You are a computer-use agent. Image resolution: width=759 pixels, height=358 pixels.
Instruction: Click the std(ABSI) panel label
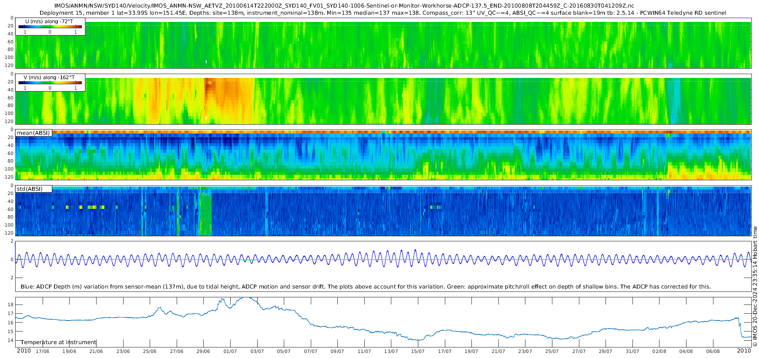coord(30,189)
